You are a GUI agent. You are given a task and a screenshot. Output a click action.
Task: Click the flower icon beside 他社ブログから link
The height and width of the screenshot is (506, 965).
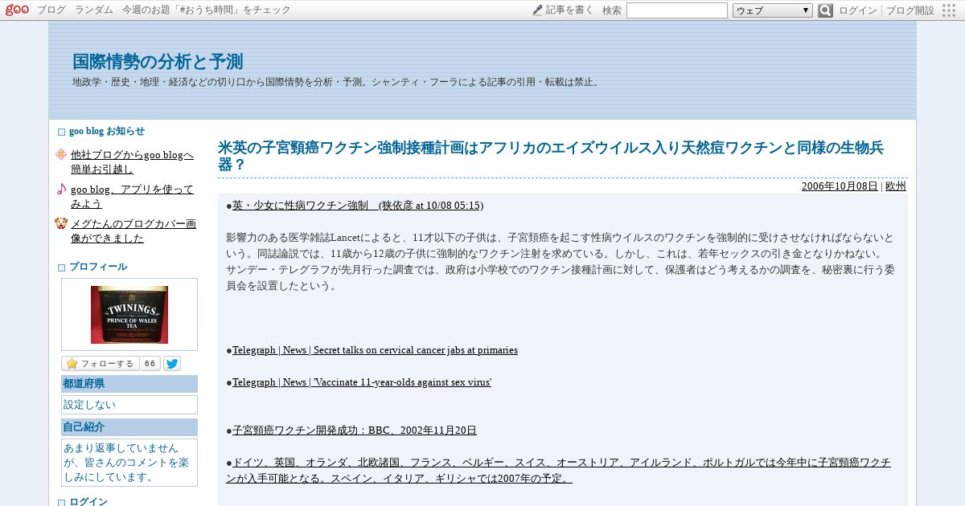(x=61, y=154)
